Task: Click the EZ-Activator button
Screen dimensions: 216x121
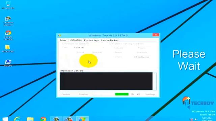Action: 142,57
